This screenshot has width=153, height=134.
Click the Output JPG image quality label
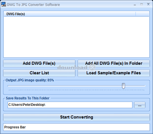point(30,80)
